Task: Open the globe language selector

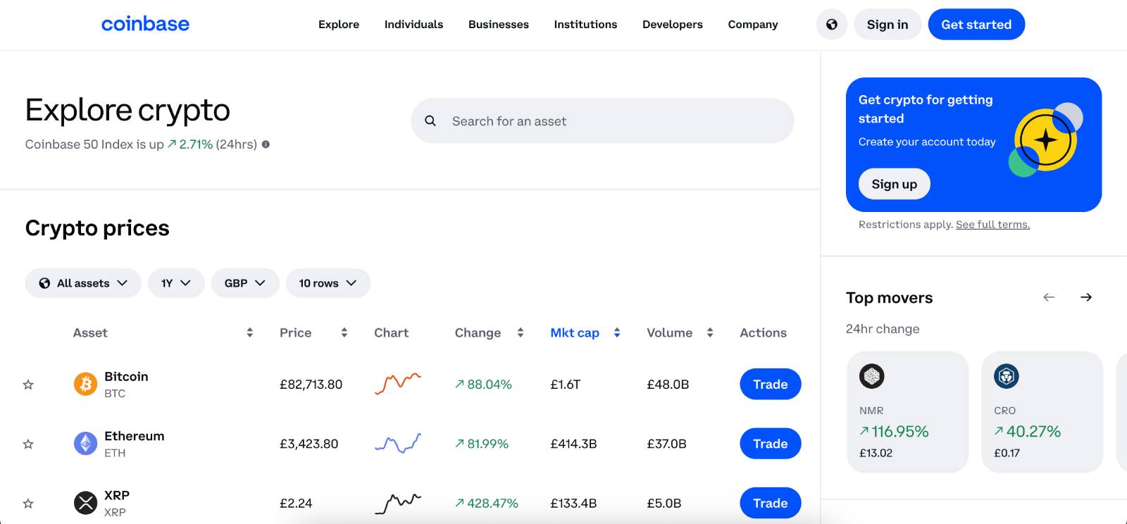Action: point(832,25)
